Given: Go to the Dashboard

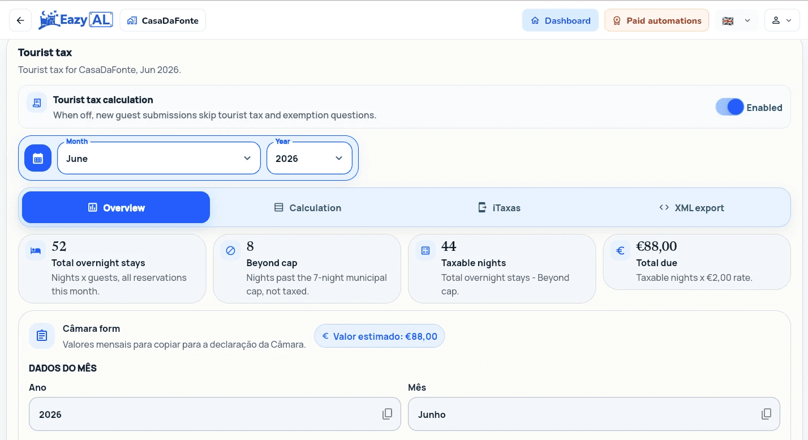Looking at the screenshot, I should click(560, 20).
